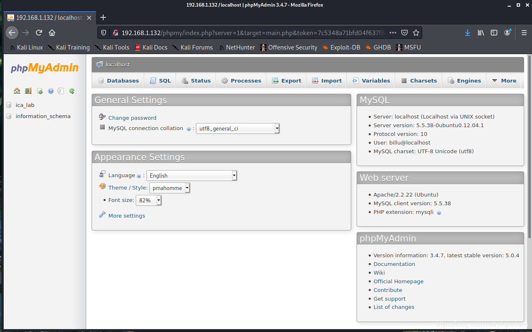Click the Theme / Style link
The image size is (532, 332).
click(x=128, y=187)
